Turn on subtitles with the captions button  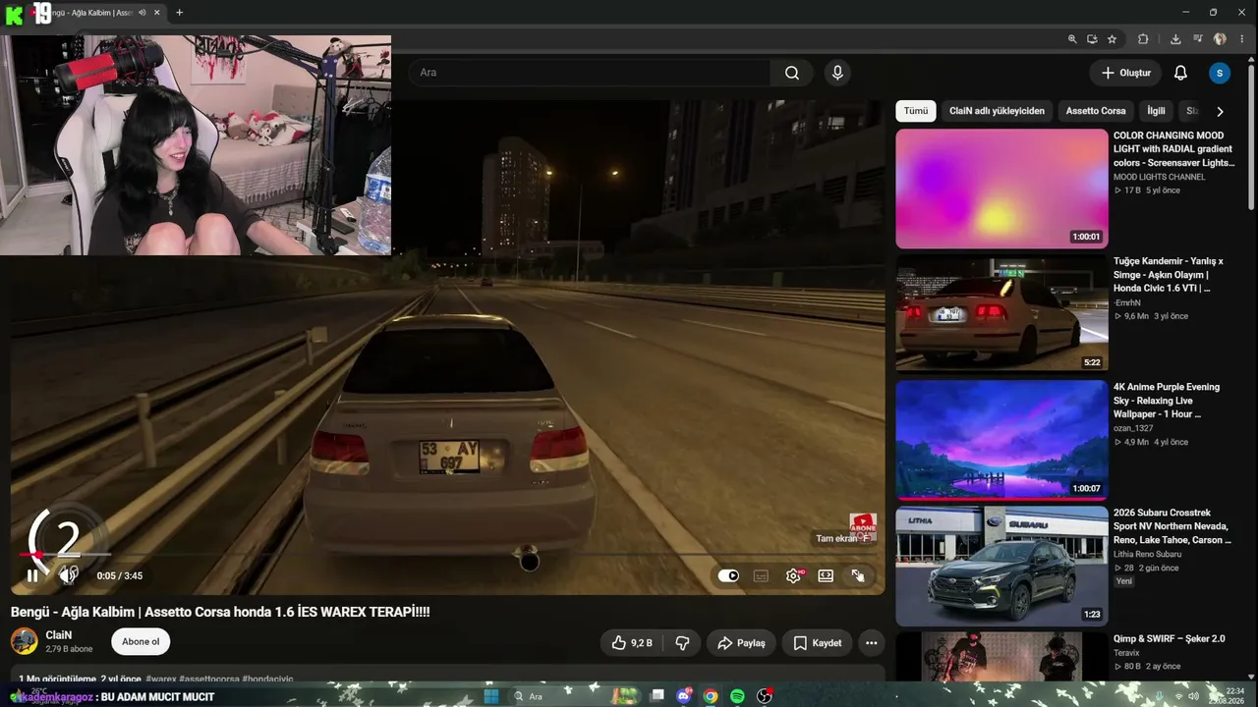(x=761, y=576)
